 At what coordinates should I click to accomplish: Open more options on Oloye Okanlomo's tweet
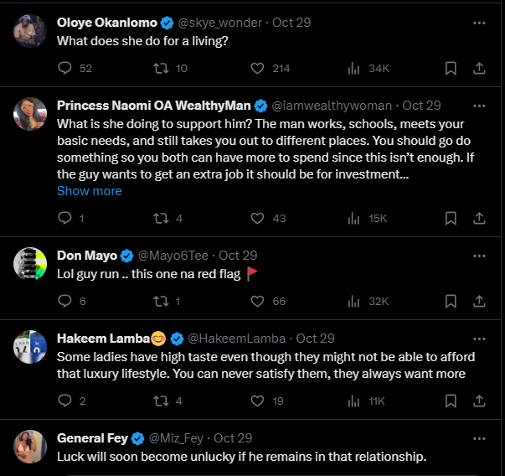(479, 23)
